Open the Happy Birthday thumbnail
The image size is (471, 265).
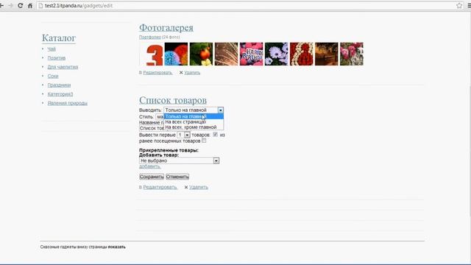pos(251,54)
